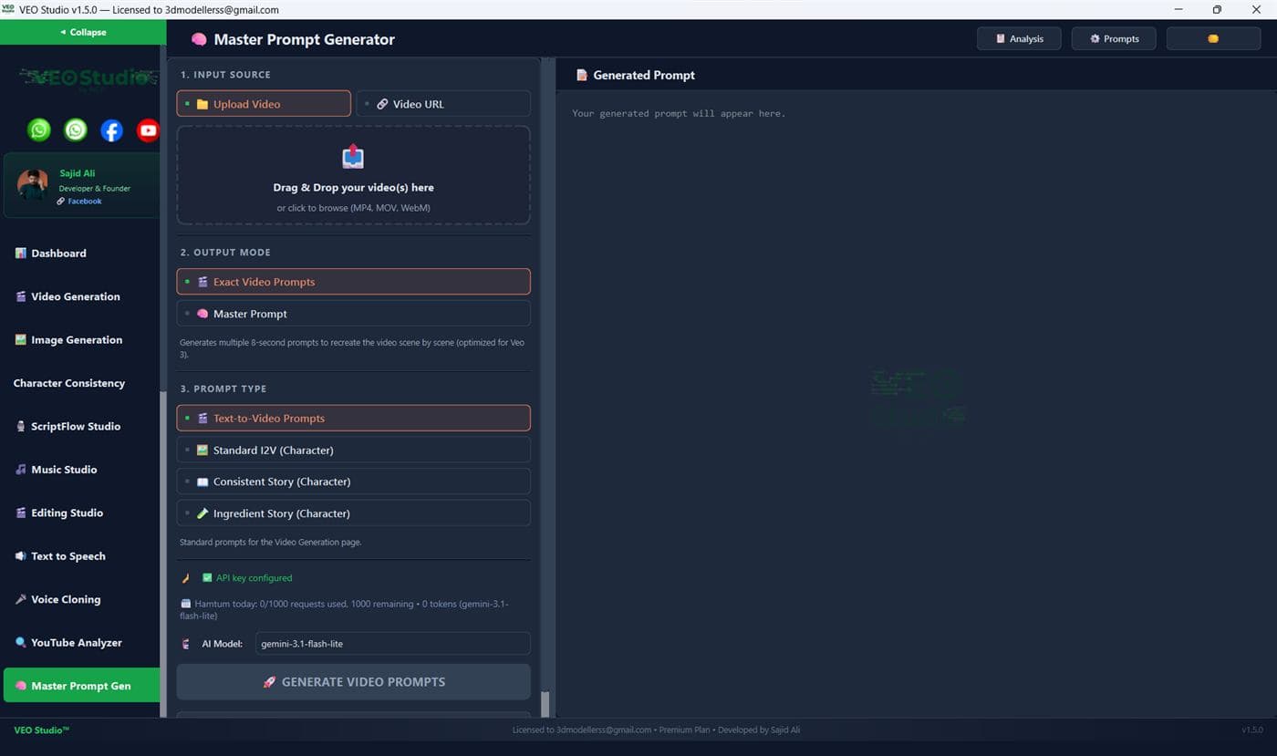Open the Facebook round social icon
Screen dimensions: 1277x756
tap(111, 130)
